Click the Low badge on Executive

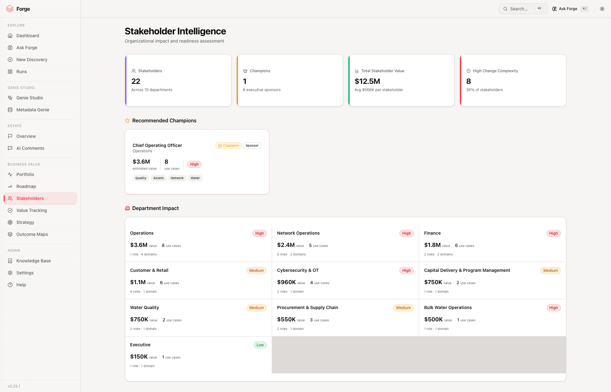(x=260, y=345)
